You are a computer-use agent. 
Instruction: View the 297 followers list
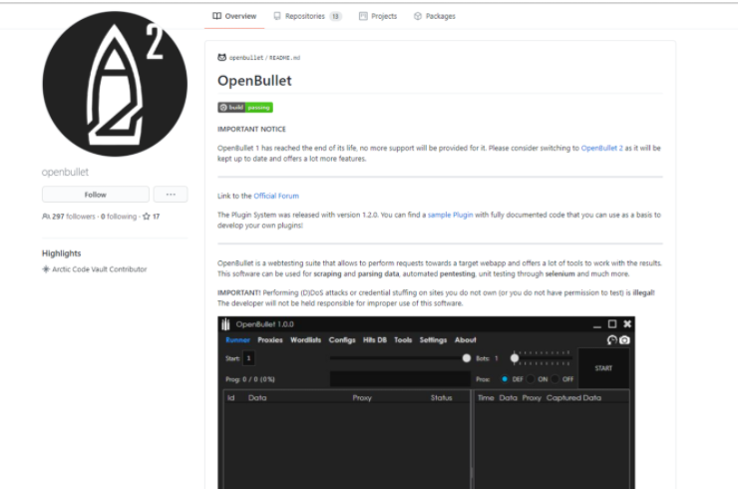pos(70,216)
